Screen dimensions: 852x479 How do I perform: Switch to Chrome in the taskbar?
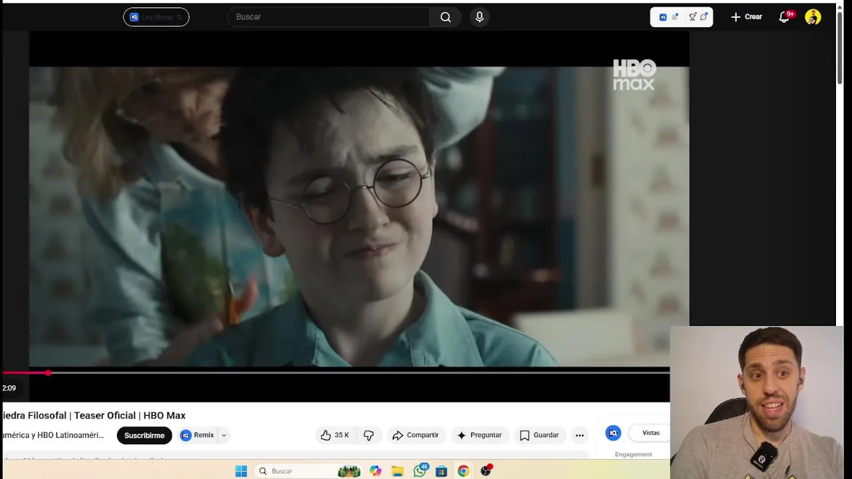(x=463, y=471)
